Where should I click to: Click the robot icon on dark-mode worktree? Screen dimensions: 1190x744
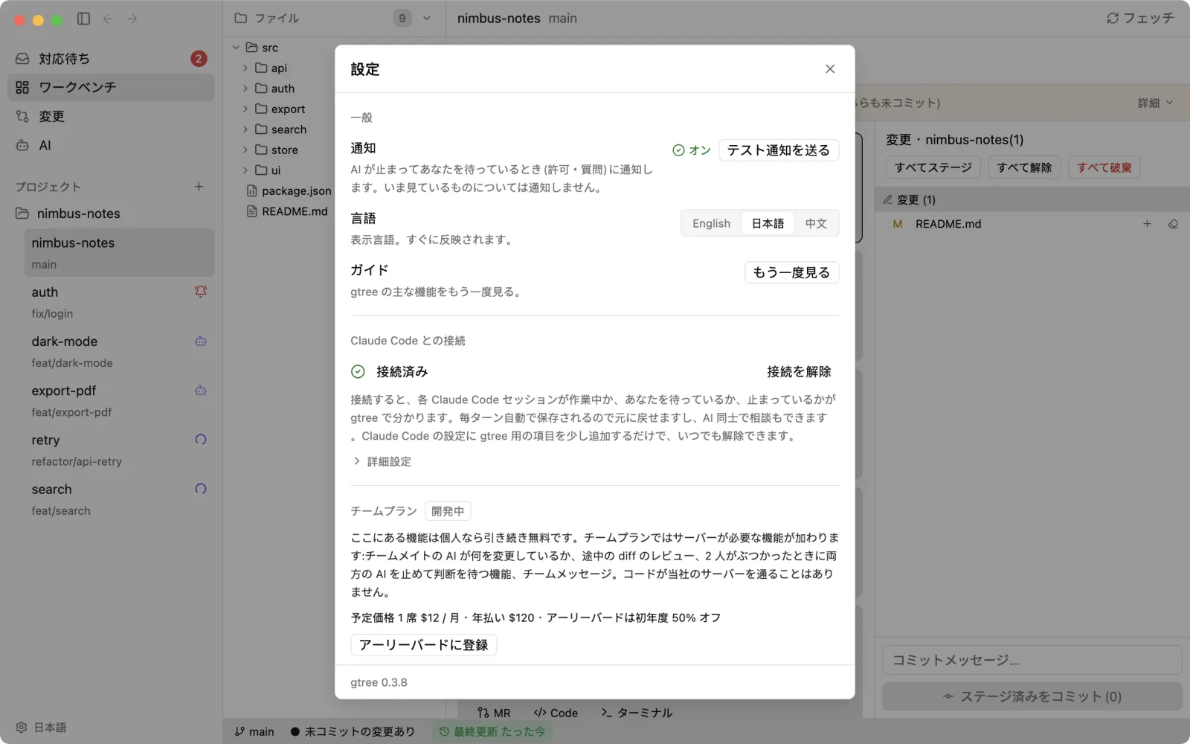coord(201,341)
